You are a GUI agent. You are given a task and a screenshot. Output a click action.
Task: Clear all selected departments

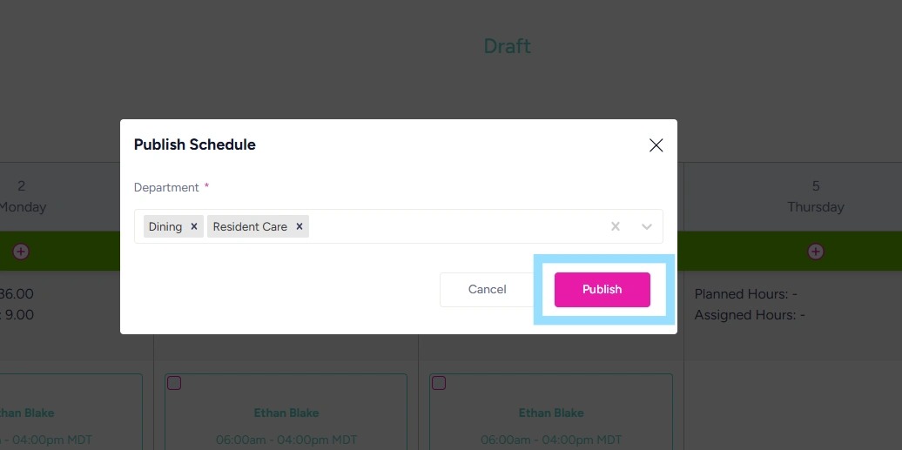(616, 226)
